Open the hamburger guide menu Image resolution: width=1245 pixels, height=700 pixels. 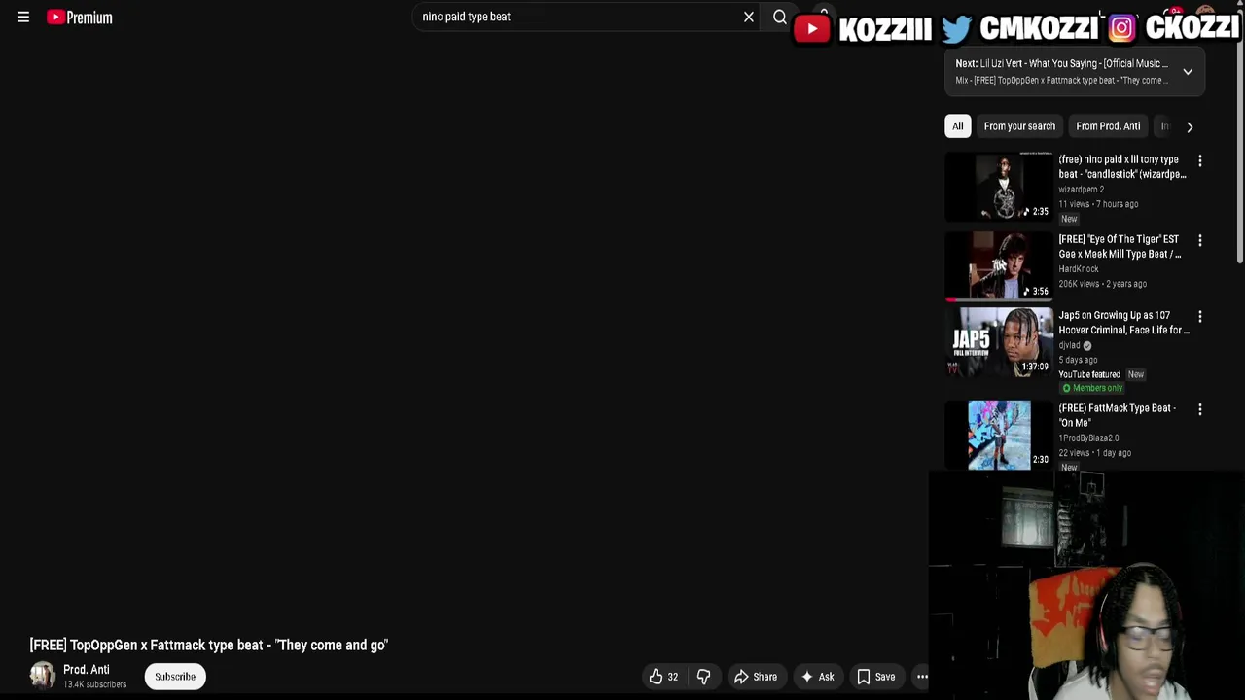pos(23,17)
